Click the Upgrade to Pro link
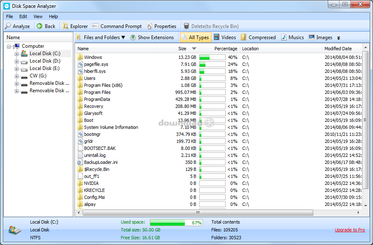The image size is (373, 245). click(x=350, y=230)
